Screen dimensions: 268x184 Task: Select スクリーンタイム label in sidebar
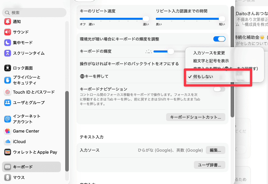[x=29, y=53]
